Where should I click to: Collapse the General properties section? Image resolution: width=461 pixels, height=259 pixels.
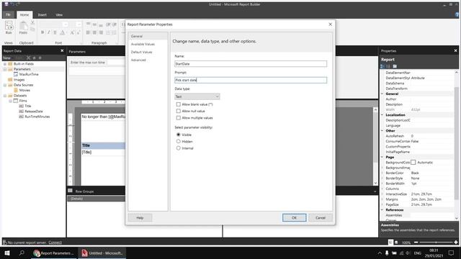[382, 94]
